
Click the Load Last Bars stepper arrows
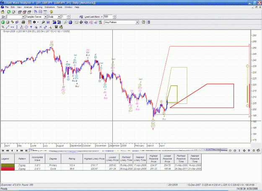pyautogui.click(x=114, y=17)
